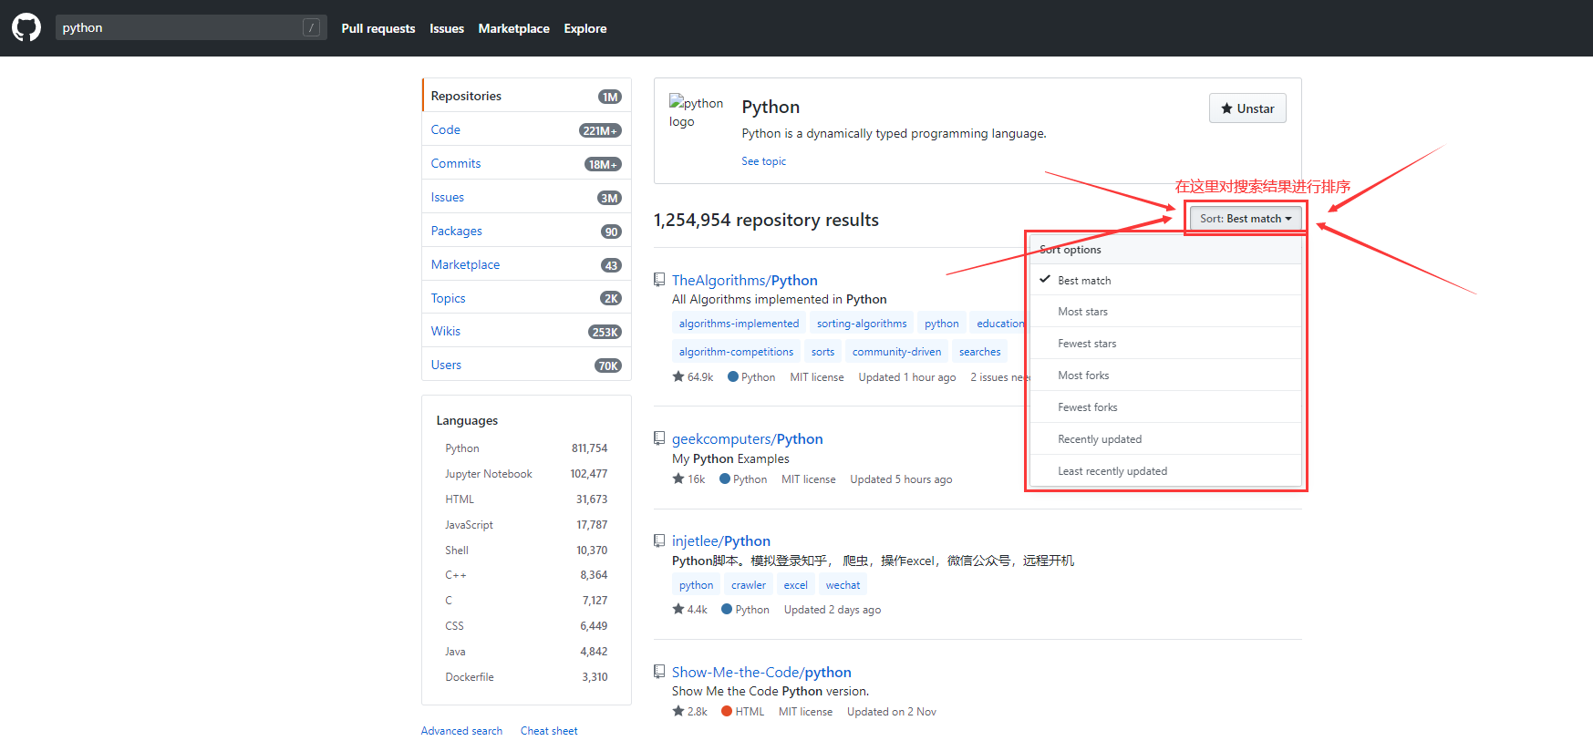This screenshot has width=1593, height=741.
Task: Open the See topic link
Action: point(763,161)
